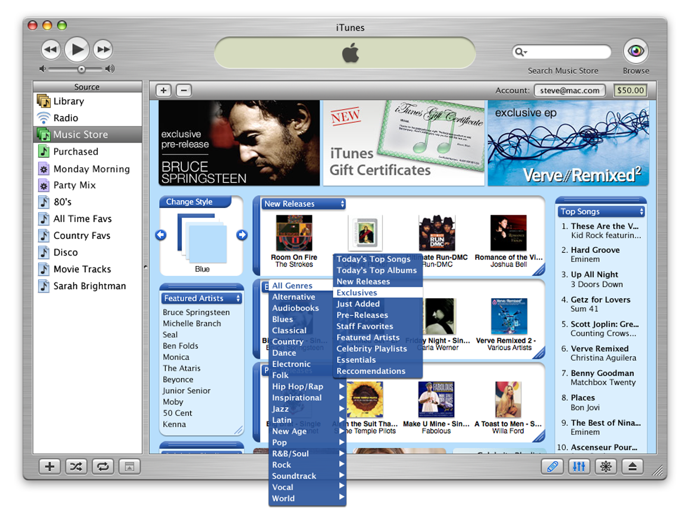
Task: Click the Browse eye icon
Action: 636,51
